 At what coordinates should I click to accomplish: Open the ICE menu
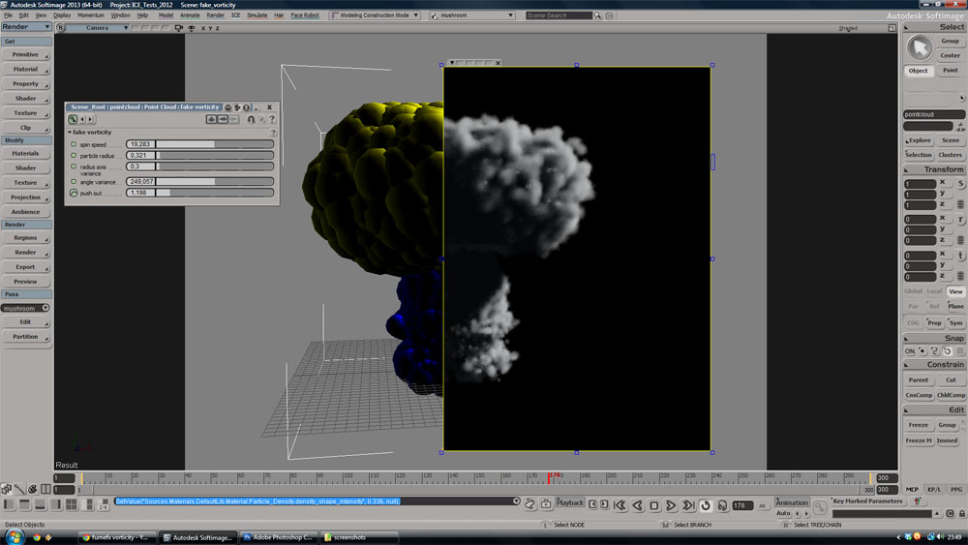(x=235, y=15)
